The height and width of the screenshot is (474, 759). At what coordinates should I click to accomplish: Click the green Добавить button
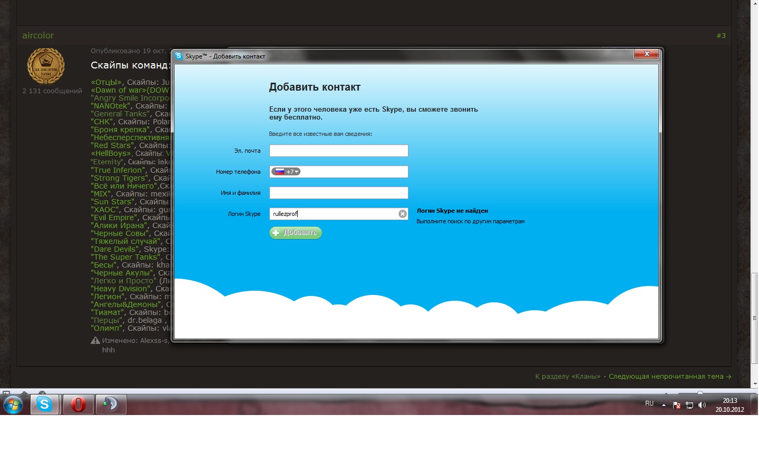[x=296, y=233]
